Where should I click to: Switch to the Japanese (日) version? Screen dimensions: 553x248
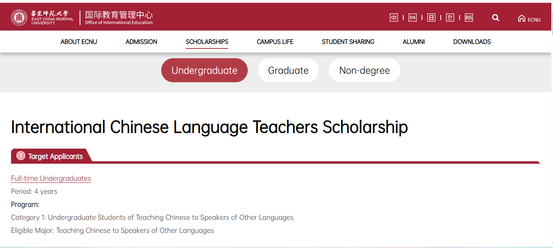click(x=431, y=17)
